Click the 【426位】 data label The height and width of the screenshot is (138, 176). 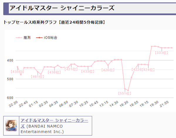(x=108, y=70)
